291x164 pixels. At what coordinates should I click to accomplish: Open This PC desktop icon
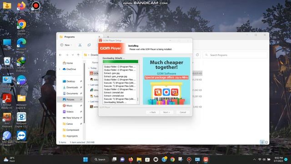(7, 45)
